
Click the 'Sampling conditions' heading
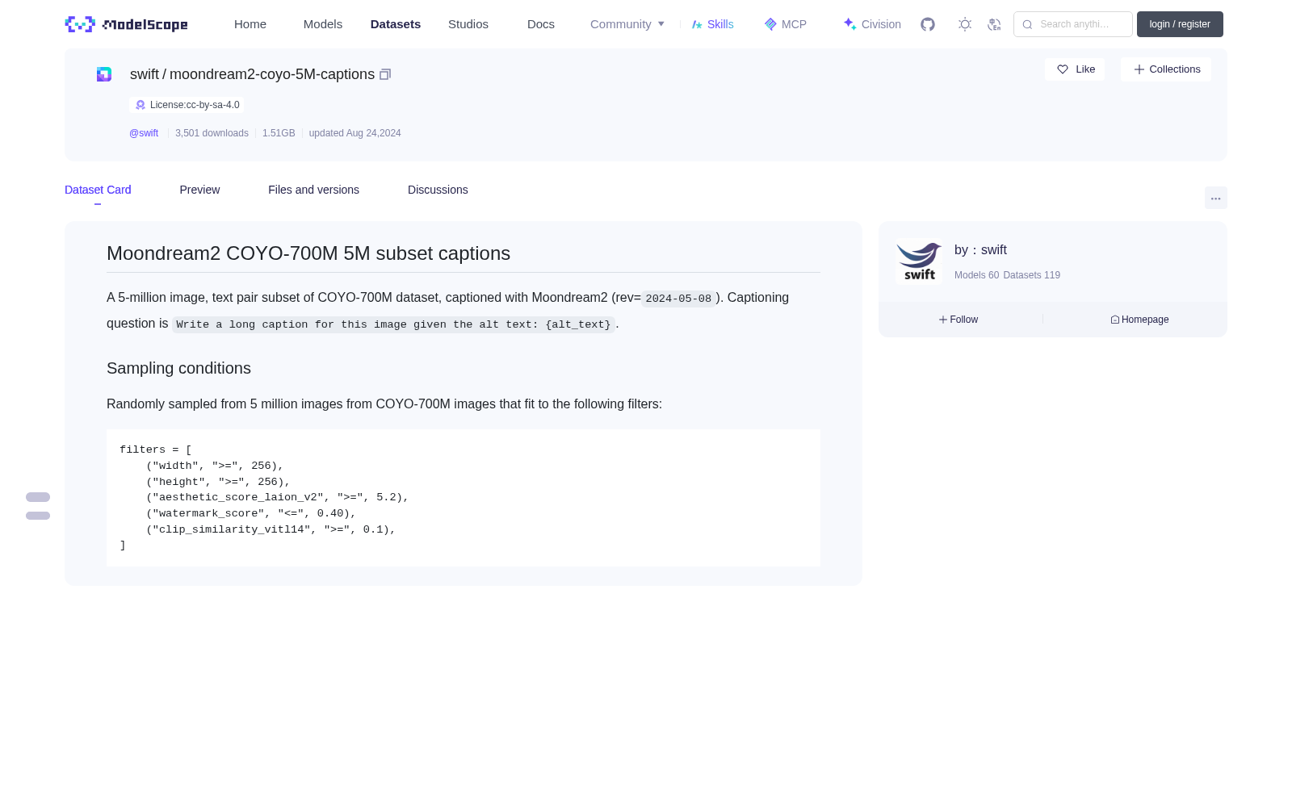(x=178, y=368)
